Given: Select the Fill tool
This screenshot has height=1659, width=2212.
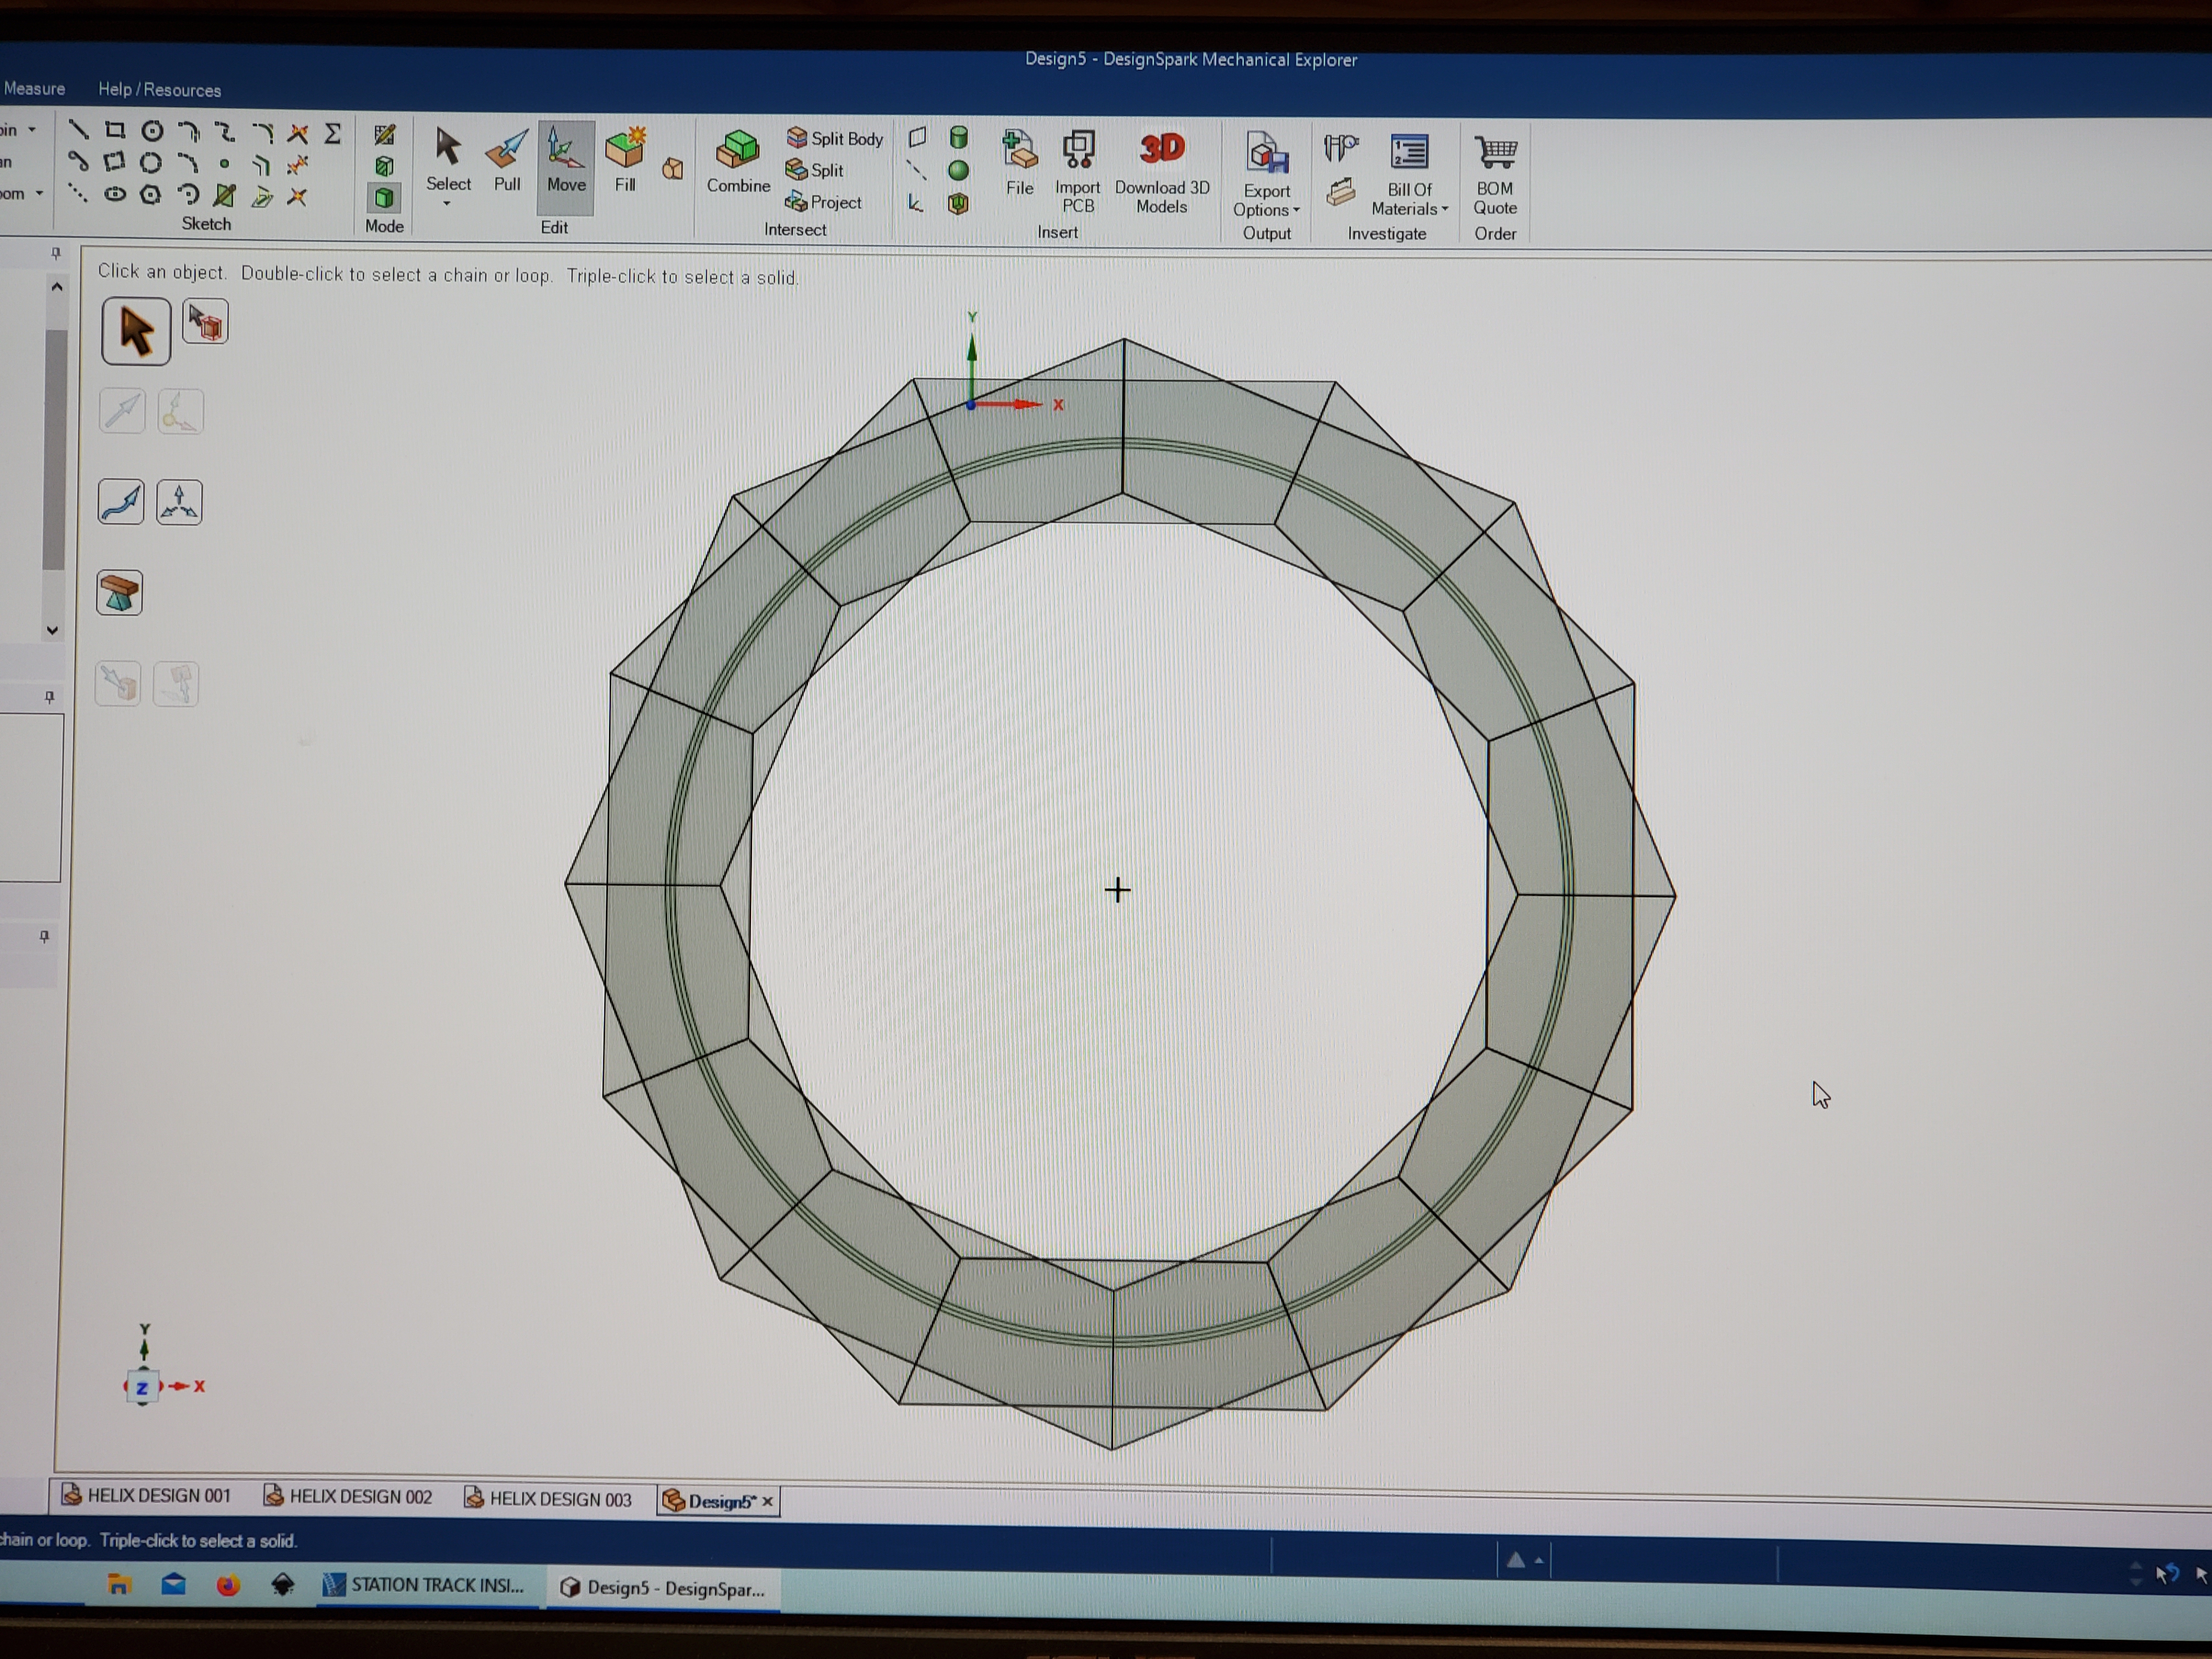Looking at the screenshot, I should [625, 161].
